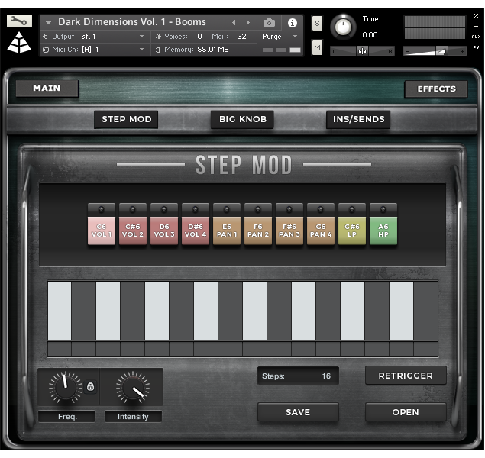Enable the C6 VOL 1 step pad
Viewport: 485px width, 458px height.
click(x=101, y=231)
